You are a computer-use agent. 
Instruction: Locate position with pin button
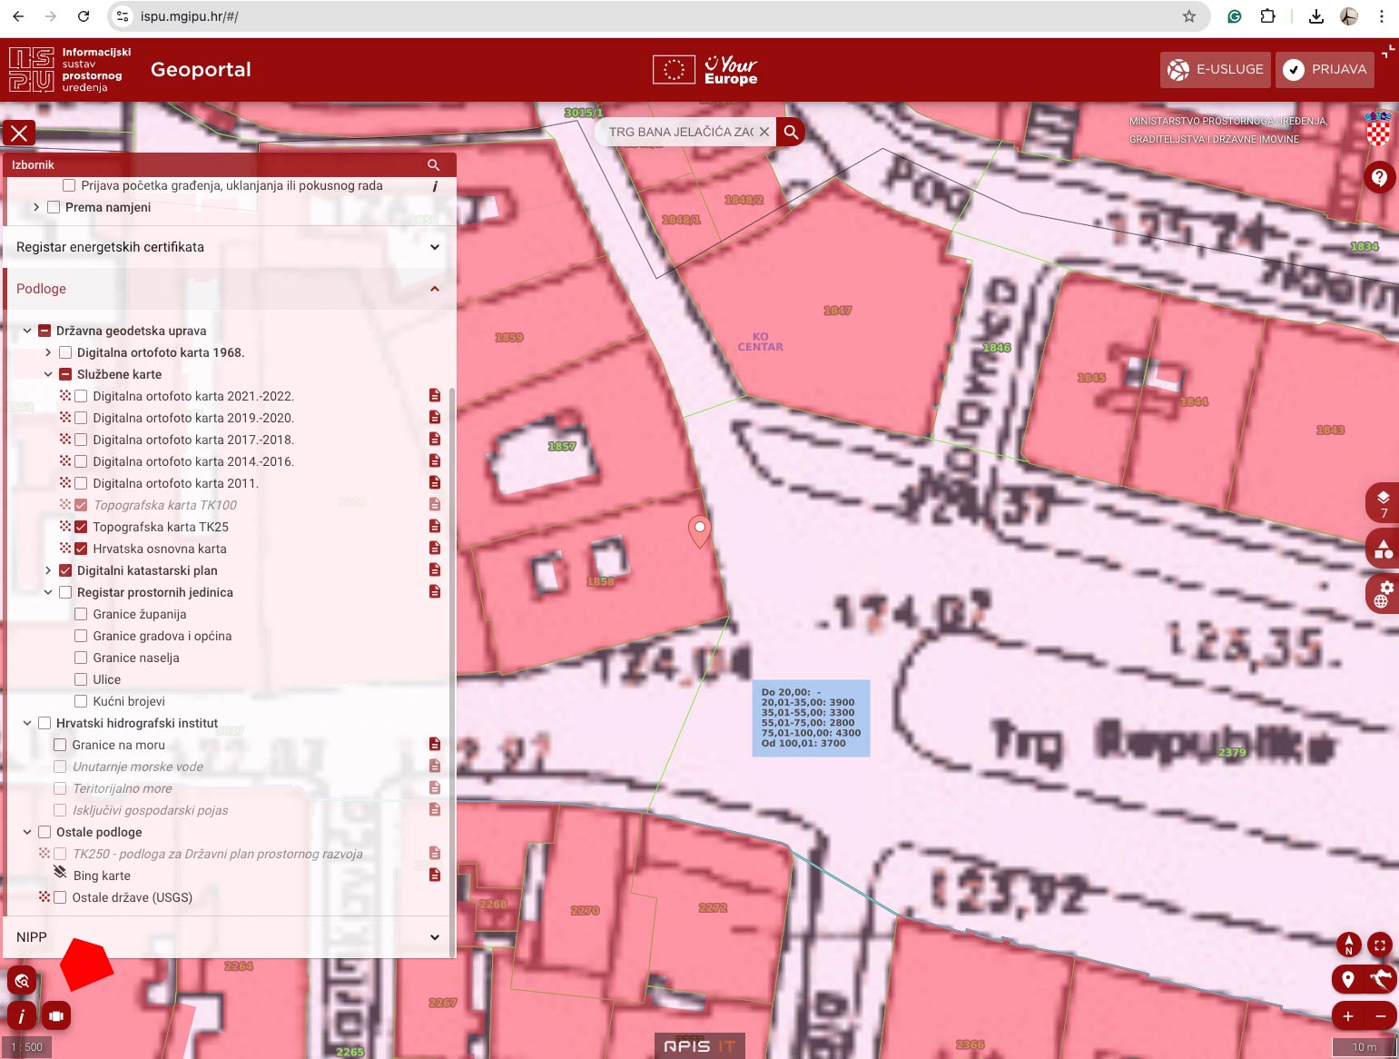(x=1348, y=979)
